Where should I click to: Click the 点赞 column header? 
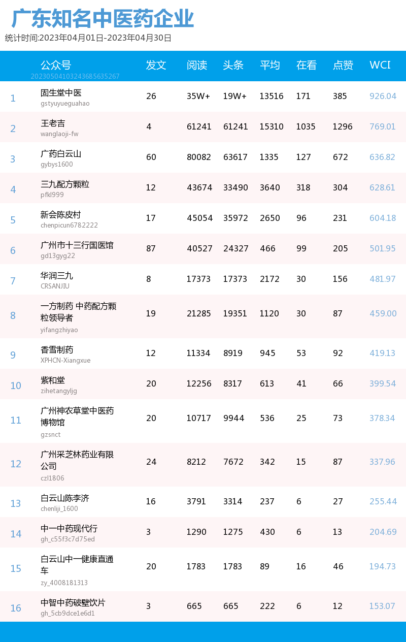coord(343,65)
